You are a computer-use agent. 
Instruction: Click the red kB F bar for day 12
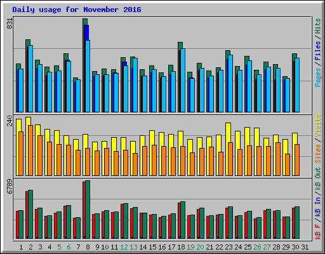click(x=122, y=221)
